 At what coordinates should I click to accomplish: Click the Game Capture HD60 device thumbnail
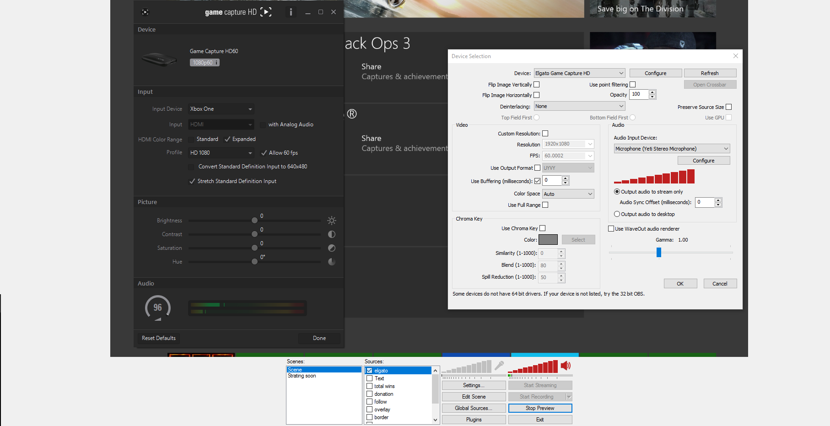coord(159,59)
